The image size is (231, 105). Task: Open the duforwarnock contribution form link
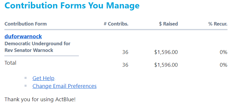pos(23,37)
